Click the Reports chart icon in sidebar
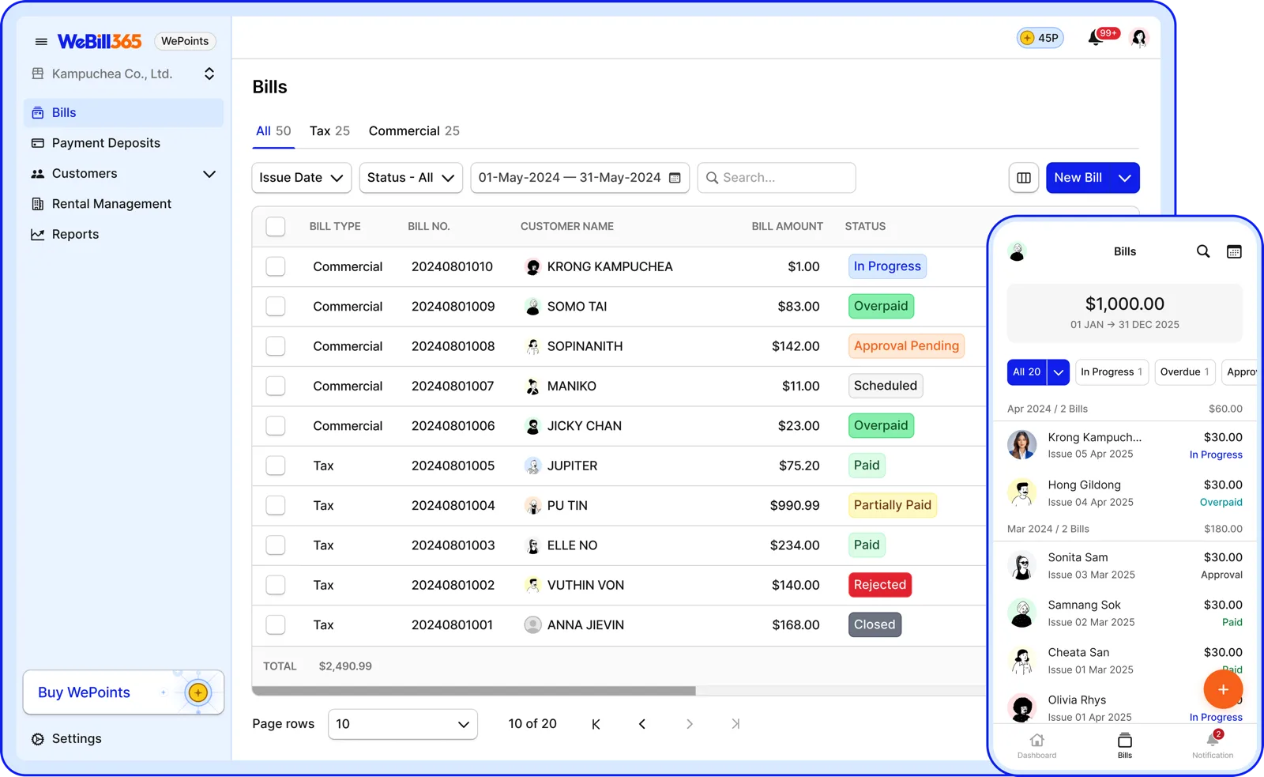The width and height of the screenshot is (1264, 777). point(37,235)
